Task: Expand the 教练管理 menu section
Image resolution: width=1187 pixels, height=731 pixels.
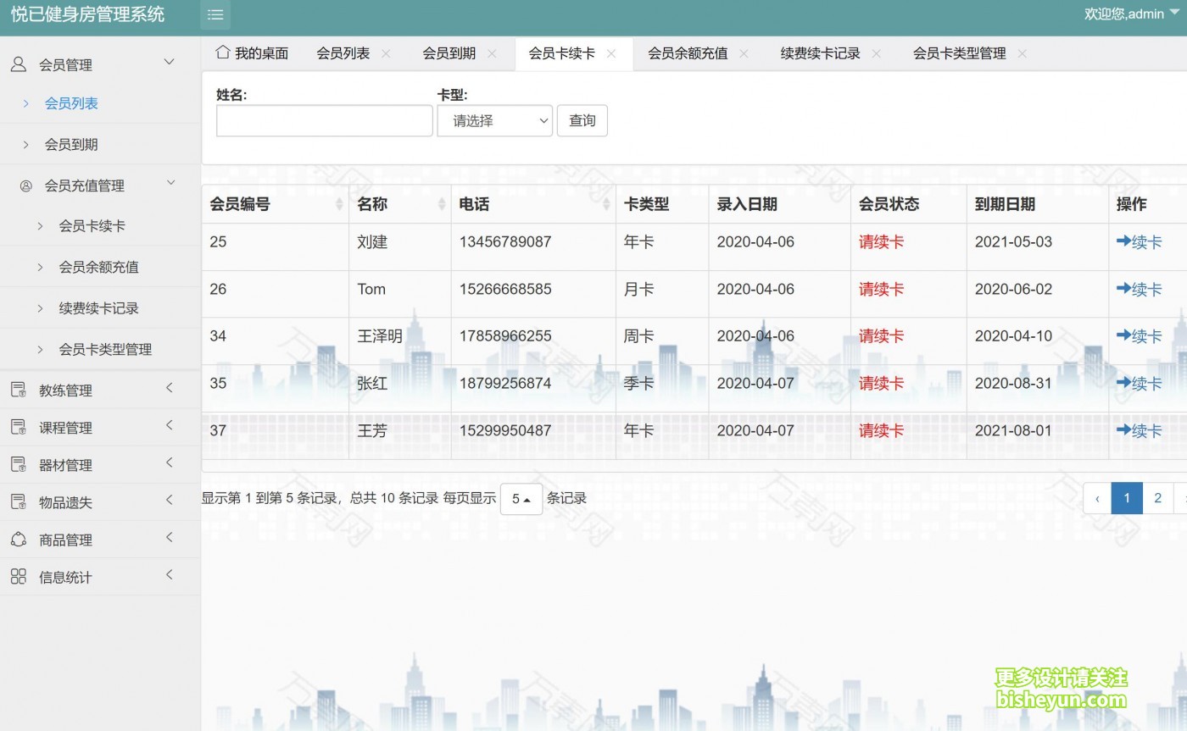Action: coord(168,390)
